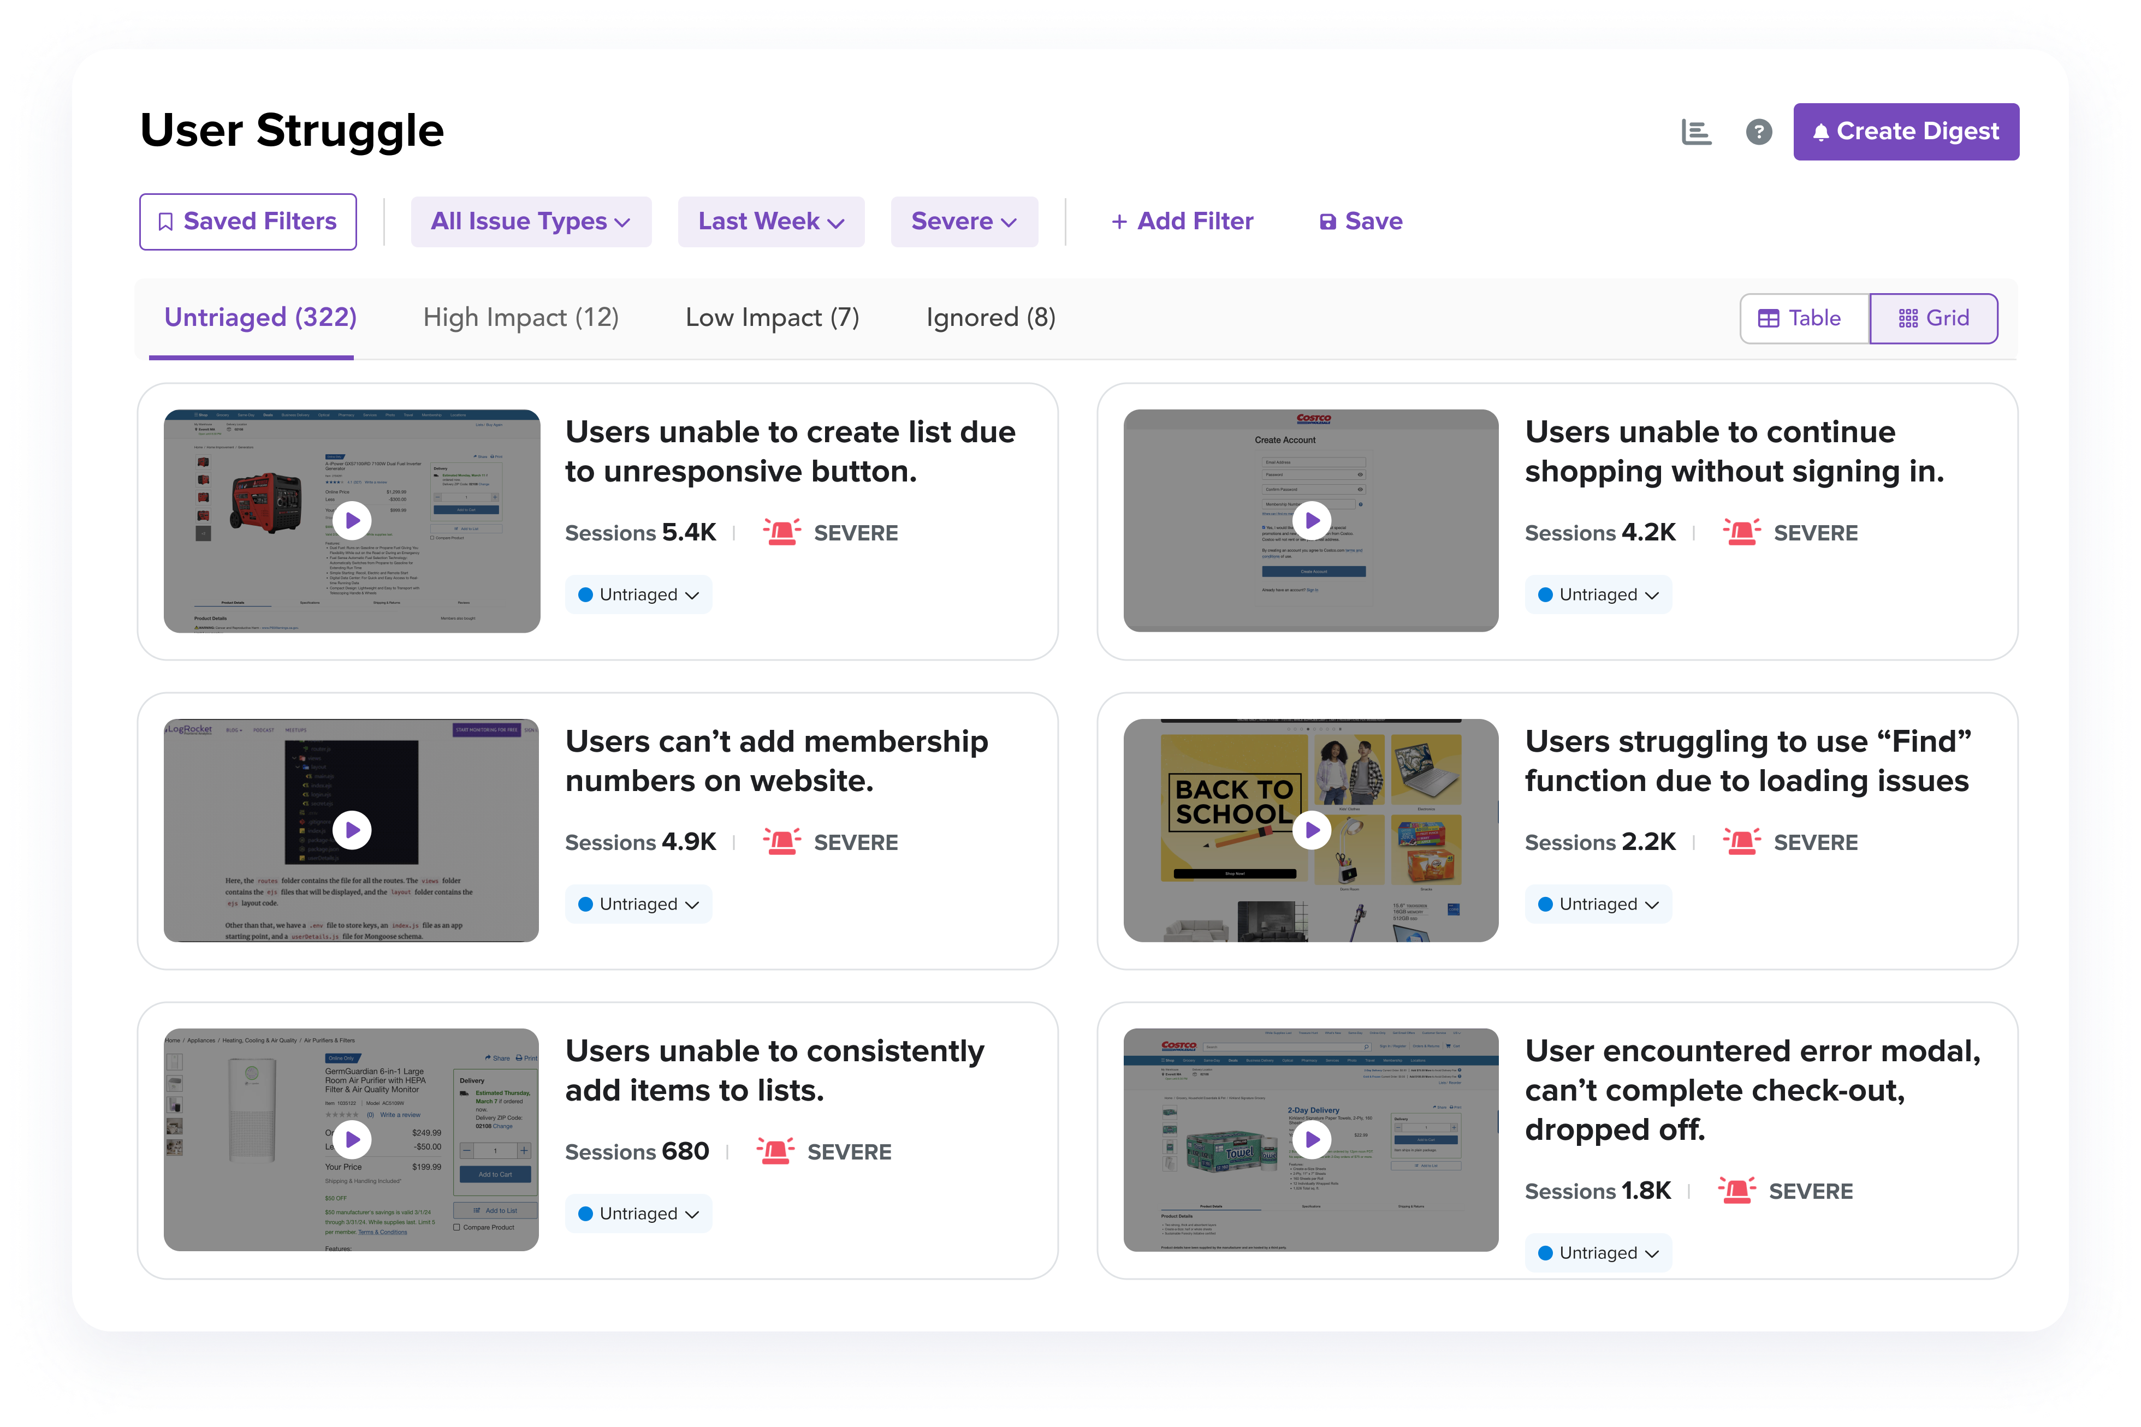Play the Create Account session replay
Image resolution: width=2141 pixels, height=1427 pixels.
pos(1312,521)
